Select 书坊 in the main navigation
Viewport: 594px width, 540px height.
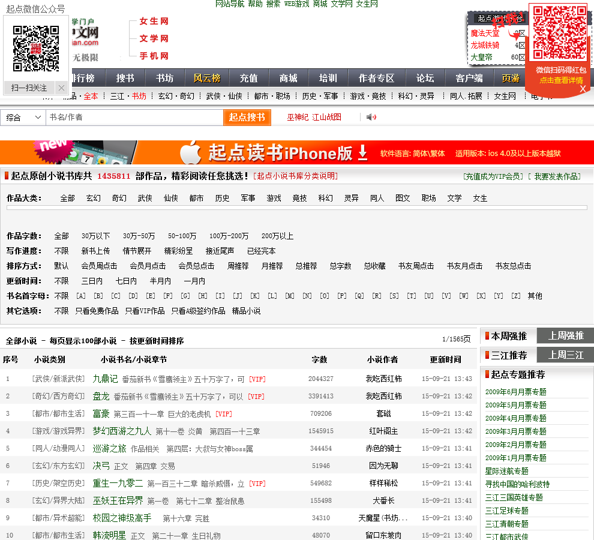tap(165, 79)
